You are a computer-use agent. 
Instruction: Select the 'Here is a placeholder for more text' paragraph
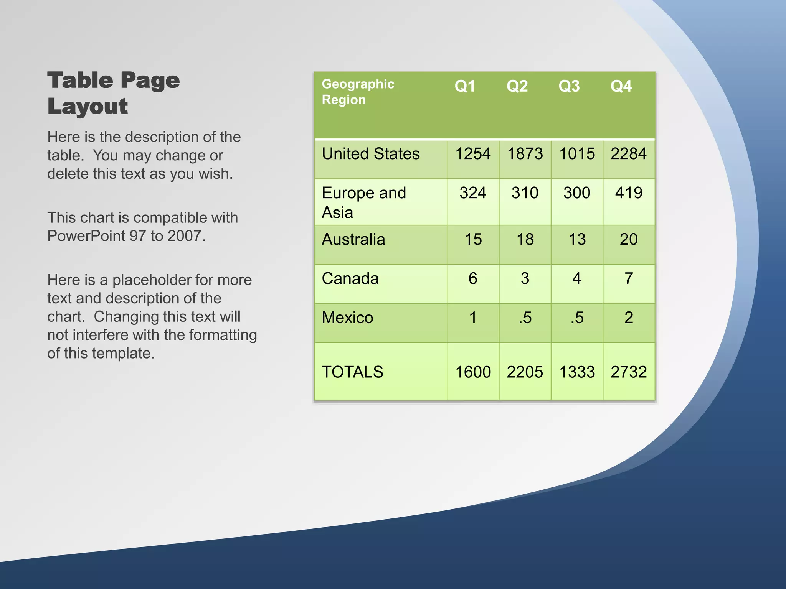point(152,316)
